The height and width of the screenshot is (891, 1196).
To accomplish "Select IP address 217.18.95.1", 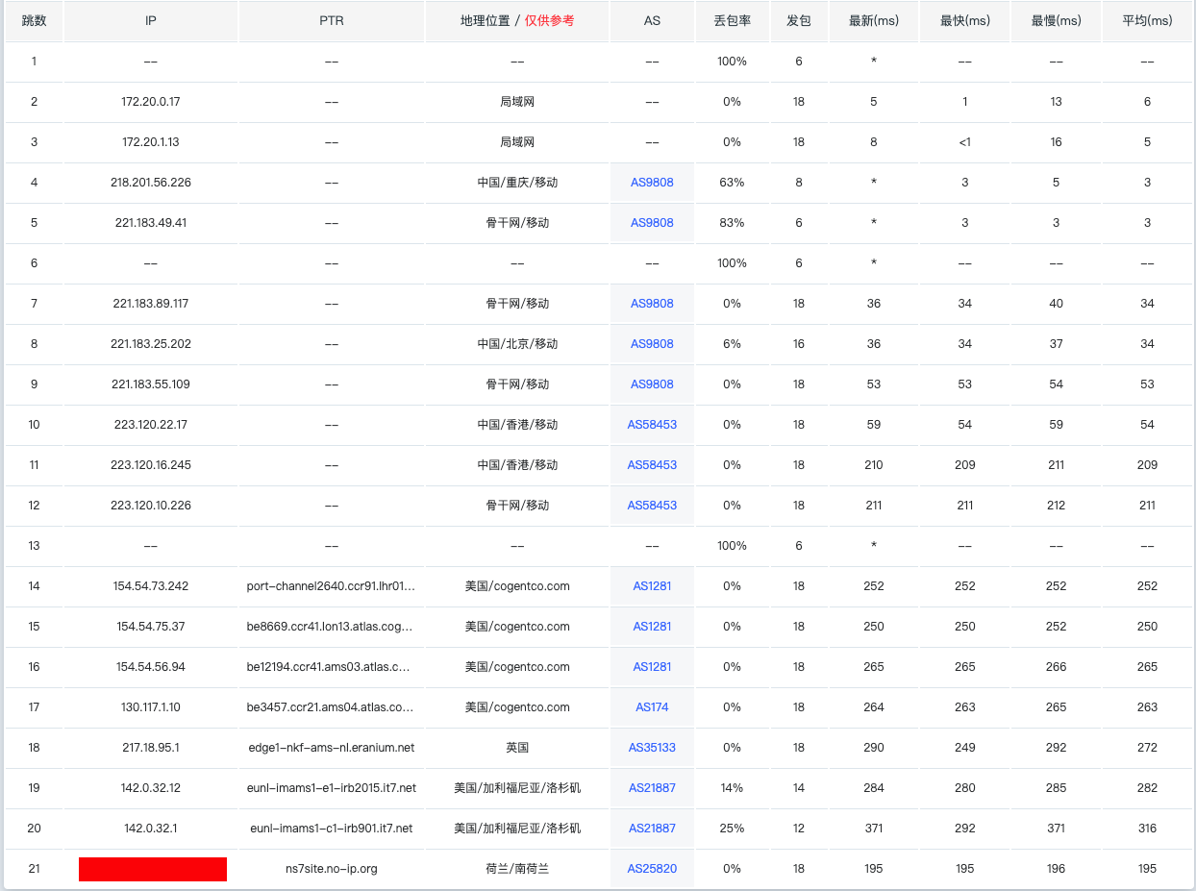I will coord(151,748).
